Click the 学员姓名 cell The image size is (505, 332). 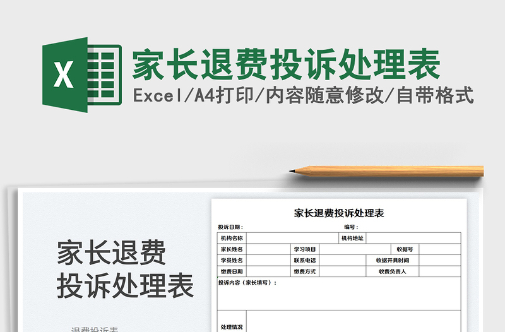pos(232,260)
